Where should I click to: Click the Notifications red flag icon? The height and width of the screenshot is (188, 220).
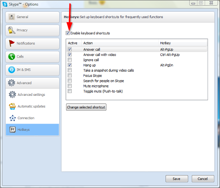(12, 43)
